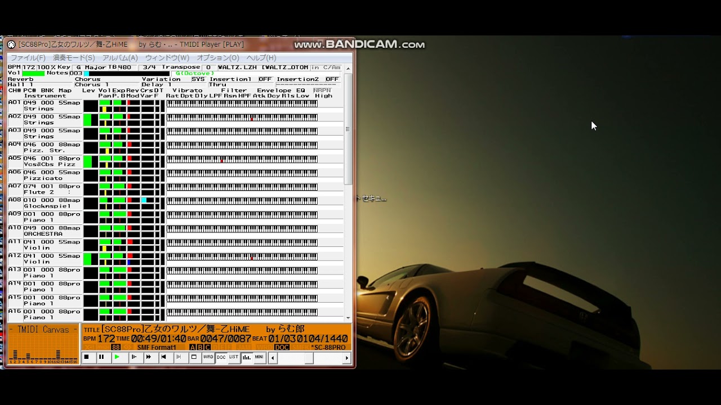Open the アルバム(A) menu
721x405 pixels.
click(120, 58)
